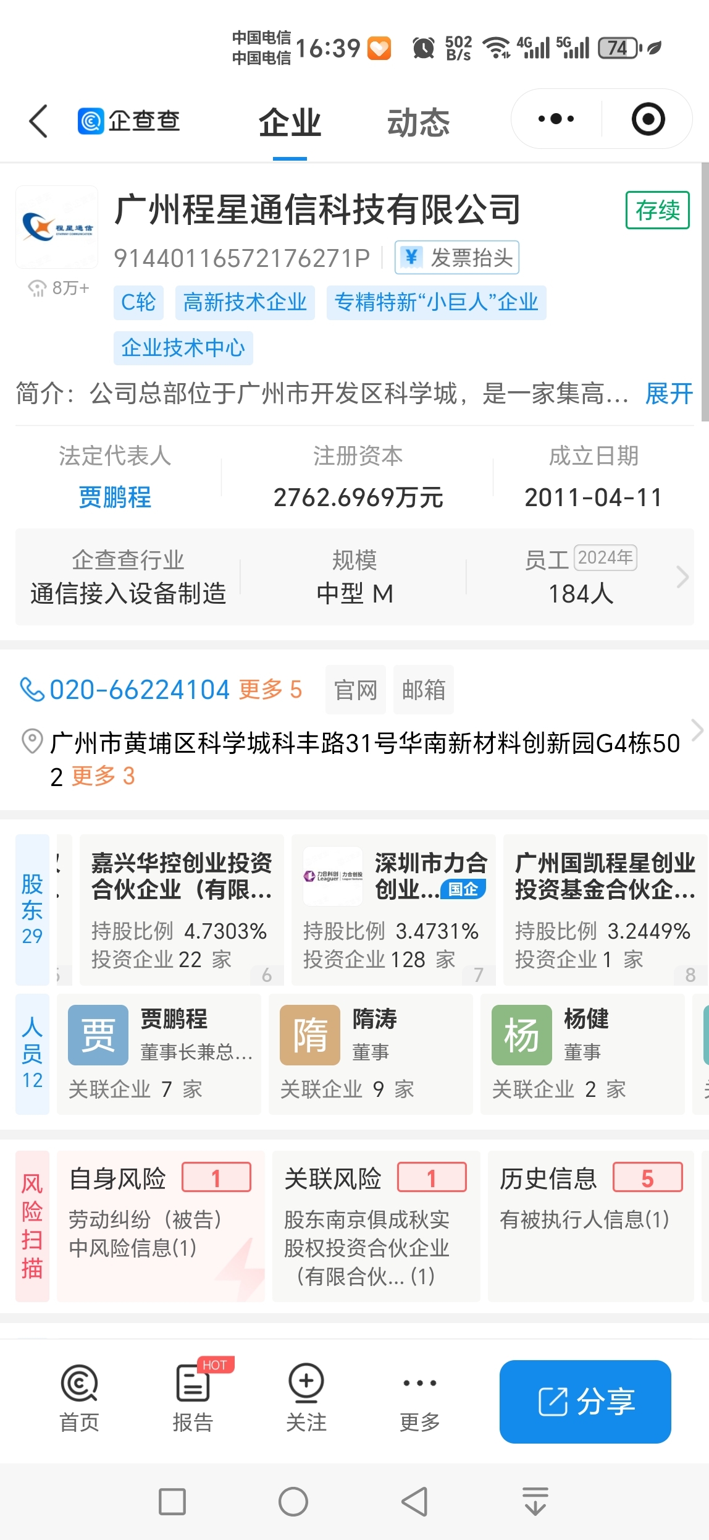
Task: Tap the founding date 2011-04-11
Action: click(593, 497)
